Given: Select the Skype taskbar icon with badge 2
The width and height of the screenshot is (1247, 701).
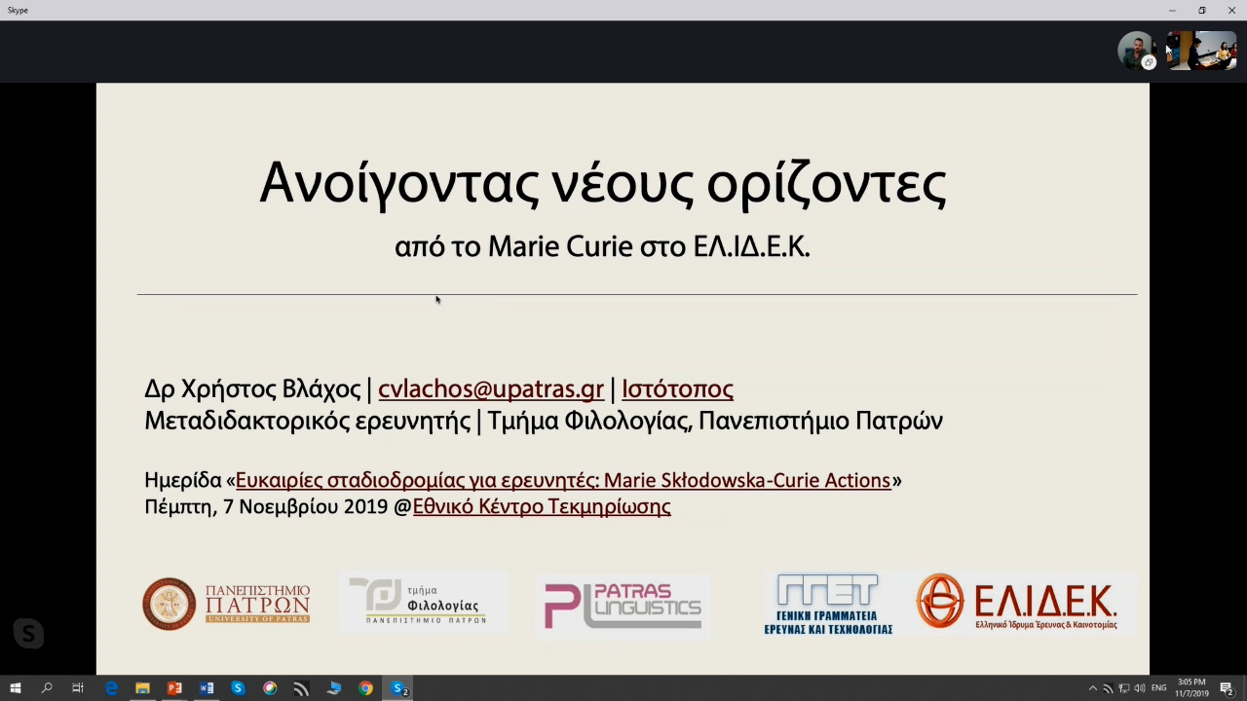Looking at the screenshot, I should [x=398, y=688].
